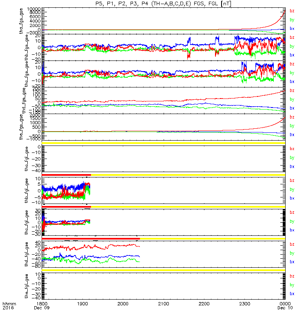Click the 'by' legend of the_fgs_gse panel
The height and width of the screenshot is (327, 306).
pos(292,126)
